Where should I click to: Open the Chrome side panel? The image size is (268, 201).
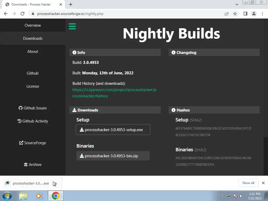coord(245,14)
